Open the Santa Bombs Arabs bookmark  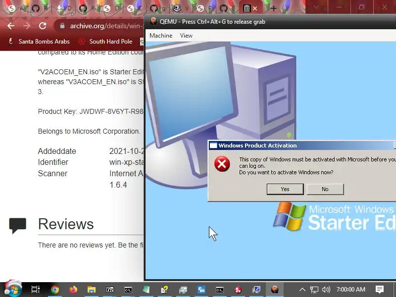(x=40, y=42)
